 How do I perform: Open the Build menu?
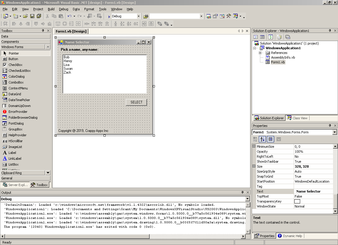pos(51,9)
